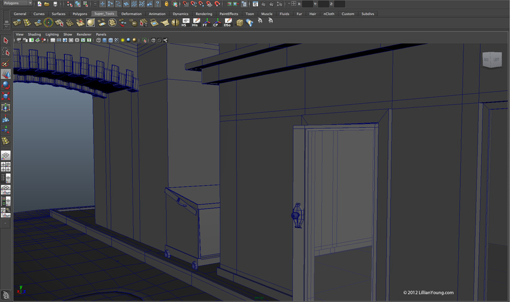The image size is (510, 302).
Task: Select by component type mode icon
Action: [x=86, y=4]
